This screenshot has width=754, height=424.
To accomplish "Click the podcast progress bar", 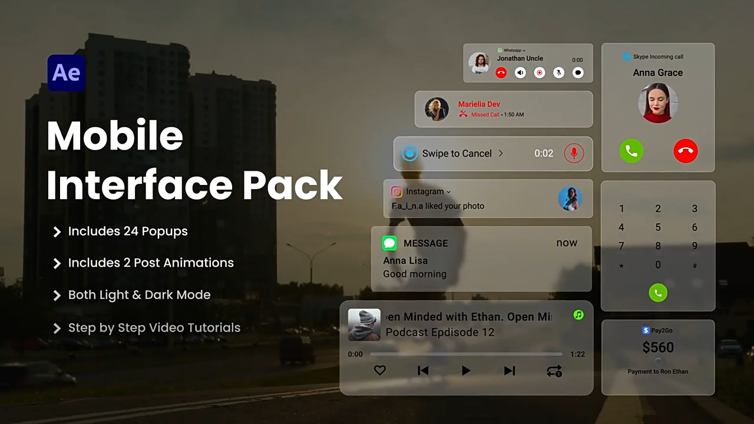I will [466, 355].
